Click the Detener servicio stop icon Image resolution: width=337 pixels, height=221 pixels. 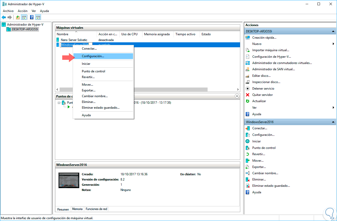[x=248, y=89]
